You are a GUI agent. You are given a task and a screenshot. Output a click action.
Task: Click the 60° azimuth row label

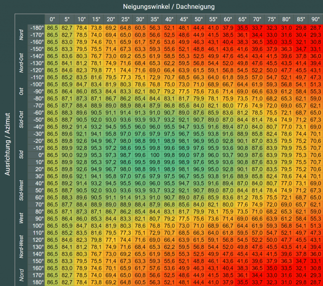(x=36, y=198)
